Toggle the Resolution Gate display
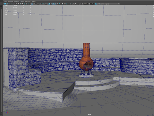 point(36,4)
